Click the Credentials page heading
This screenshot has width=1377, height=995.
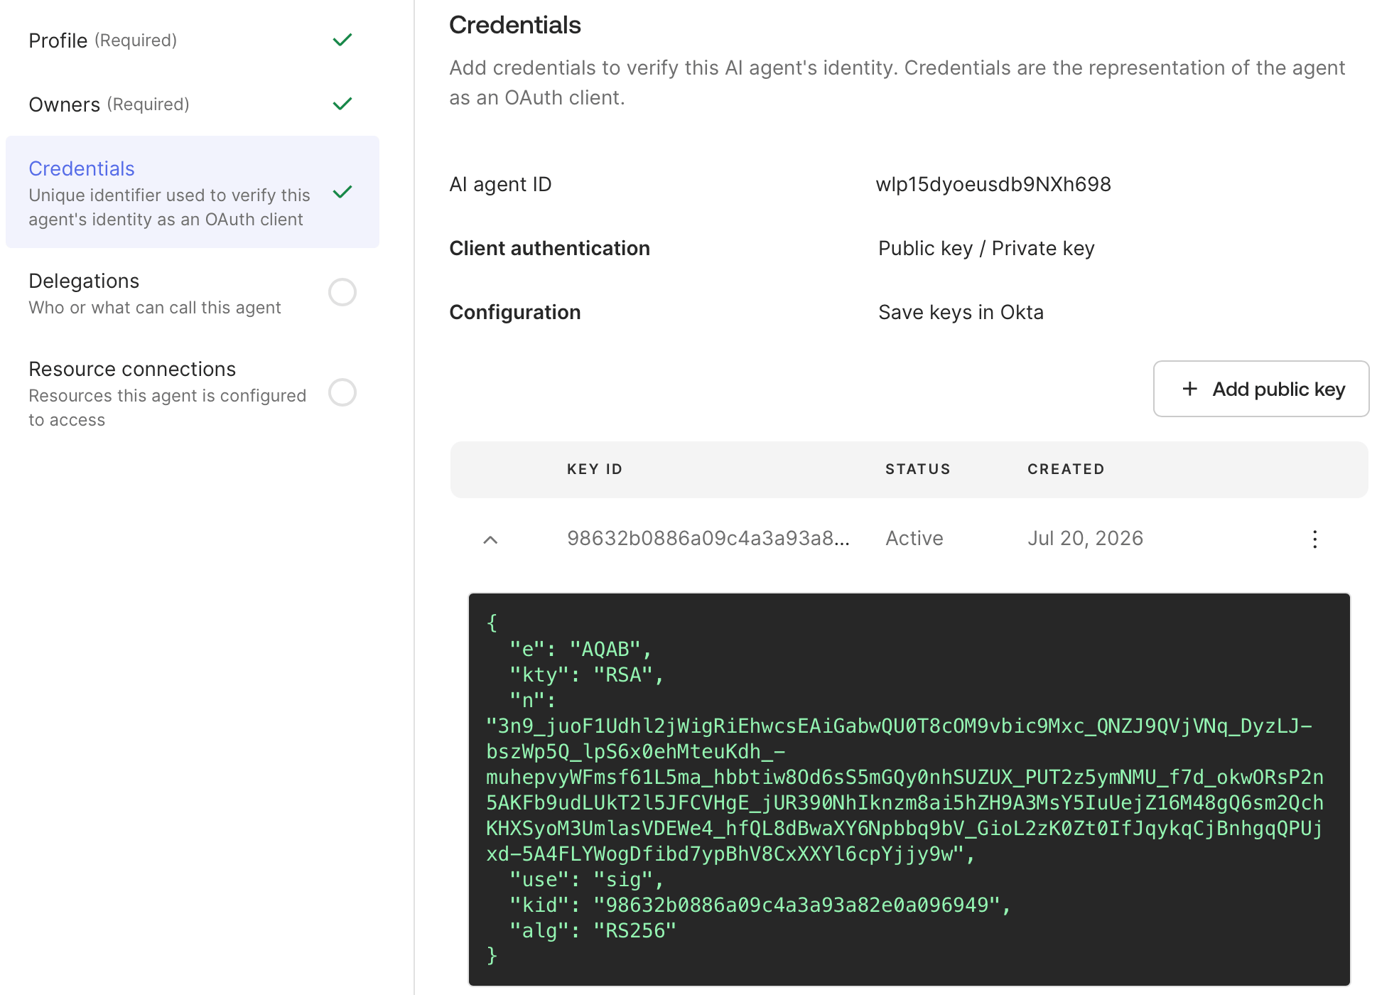click(x=515, y=25)
